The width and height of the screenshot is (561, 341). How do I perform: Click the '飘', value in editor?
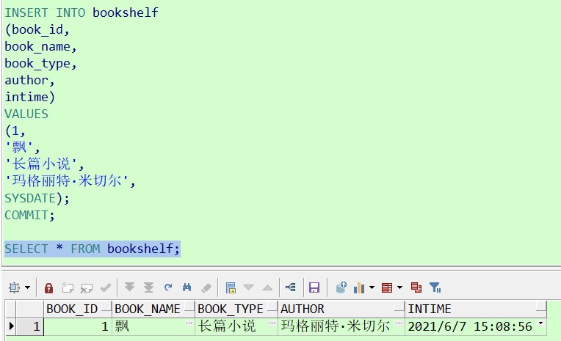(x=22, y=147)
